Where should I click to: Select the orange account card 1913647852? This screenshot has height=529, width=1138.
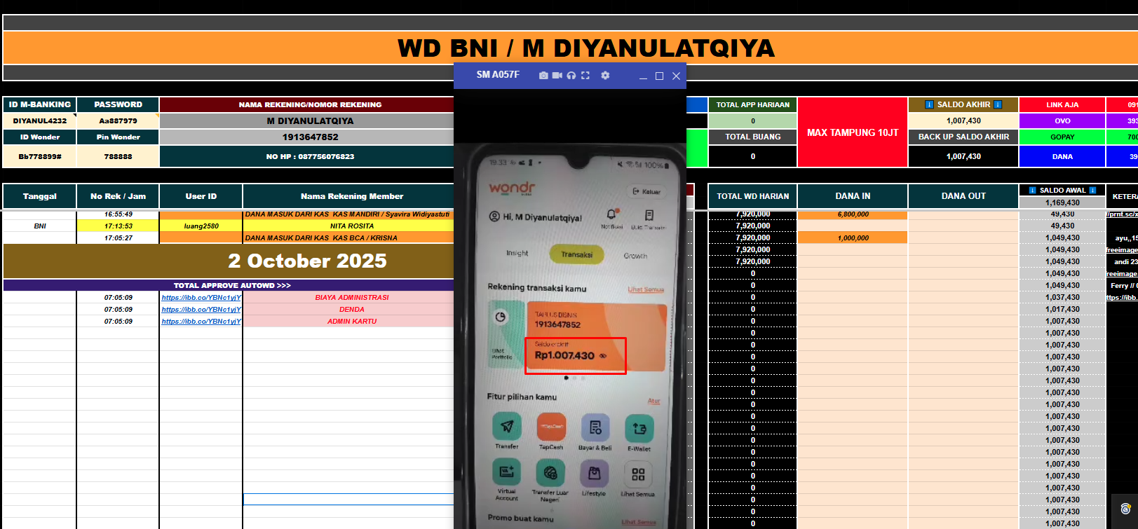pyautogui.click(x=595, y=336)
